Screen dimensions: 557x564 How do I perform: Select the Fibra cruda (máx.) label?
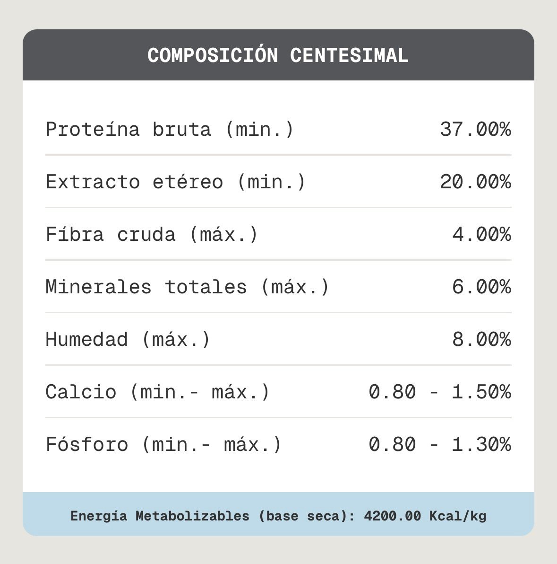tap(152, 234)
